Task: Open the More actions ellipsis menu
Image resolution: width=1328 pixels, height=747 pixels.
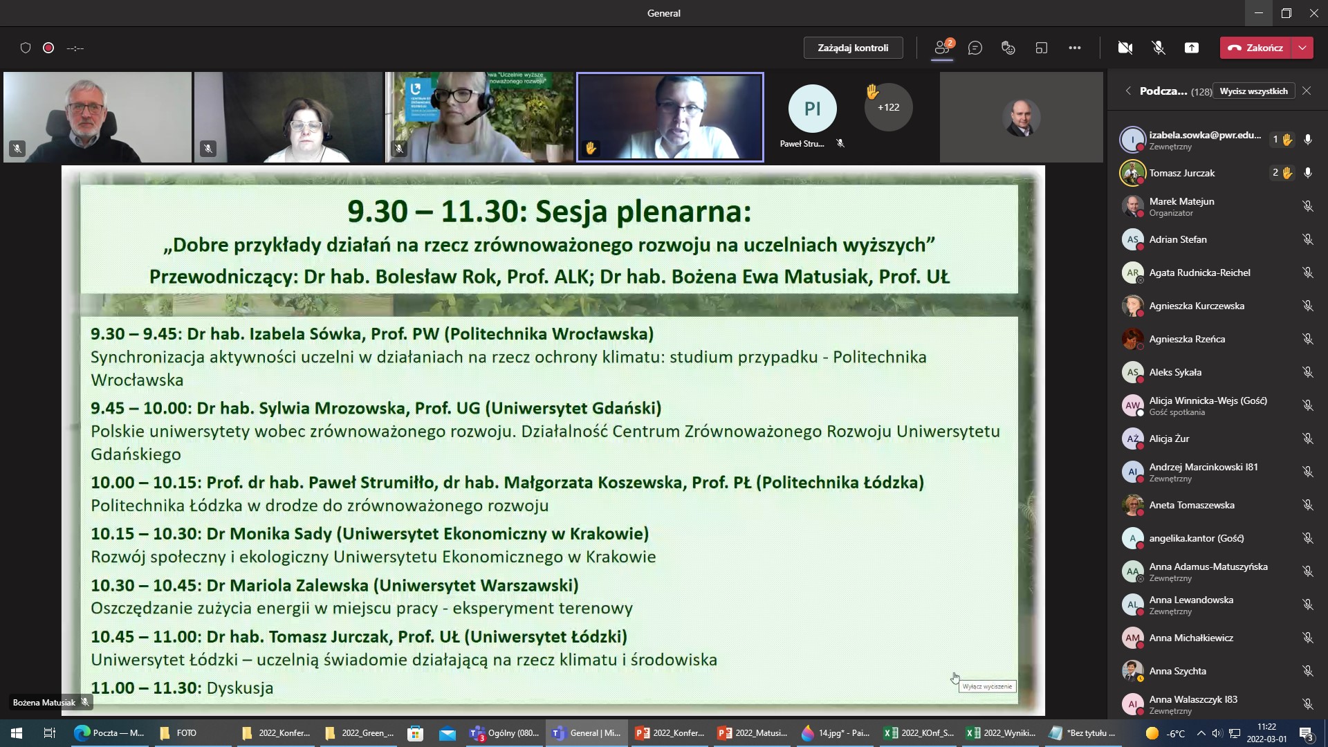Action: coord(1075,48)
